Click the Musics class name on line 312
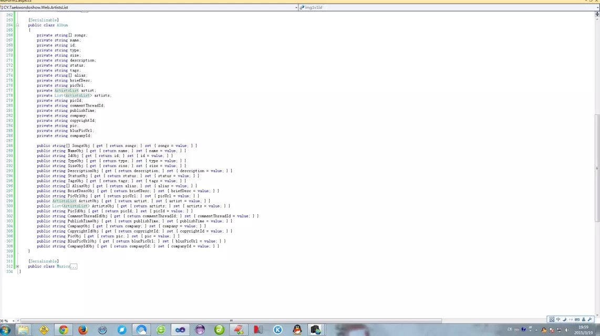The width and height of the screenshot is (600, 336). coord(63,266)
